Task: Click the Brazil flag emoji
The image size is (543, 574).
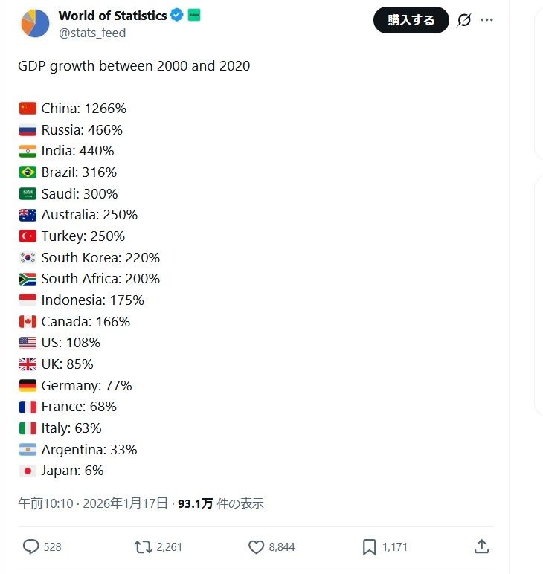Action: click(x=28, y=172)
